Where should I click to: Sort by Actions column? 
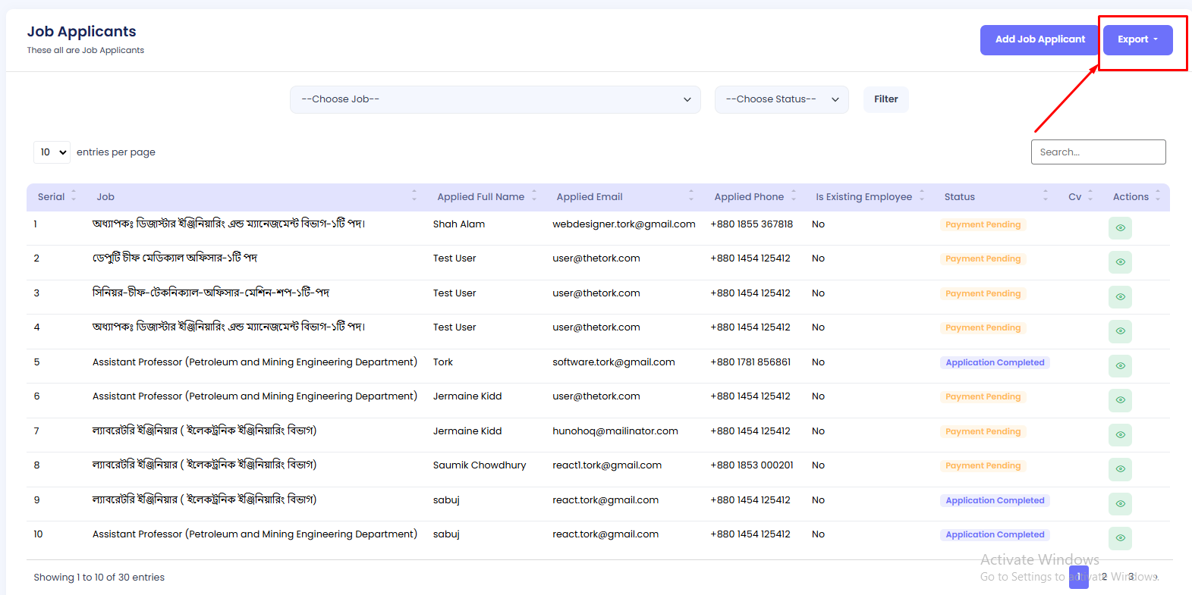1158,196
